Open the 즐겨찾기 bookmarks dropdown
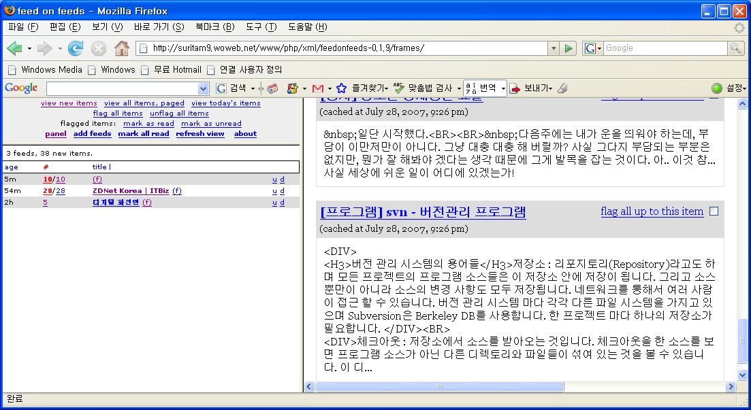The height and width of the screenshot is (410, 751). point(362,88)
